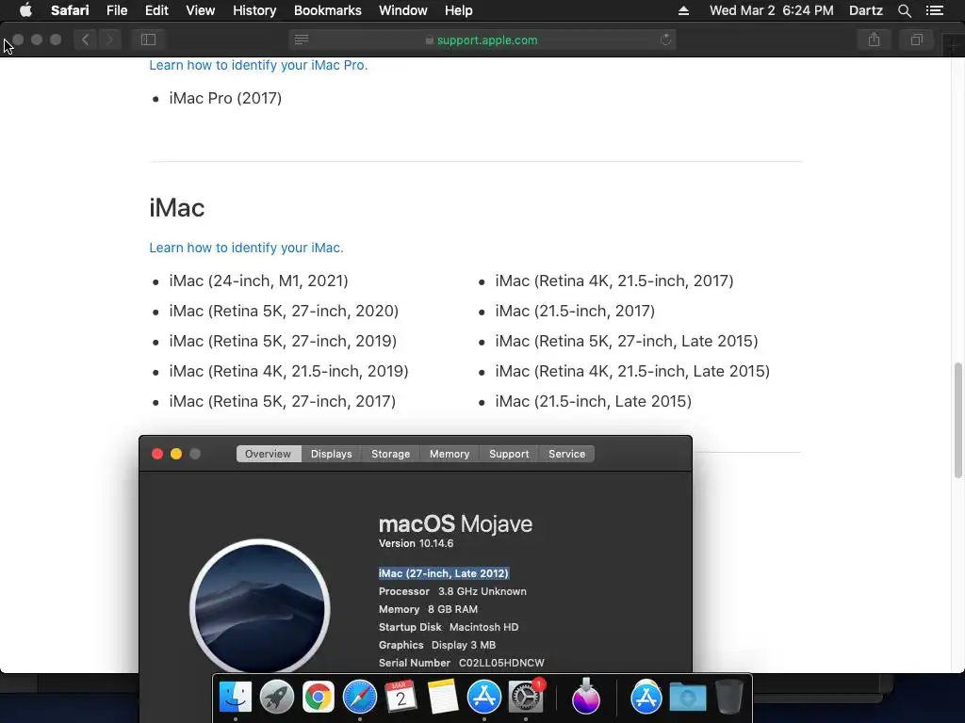
Task: Open the Apple menu
Action: (25, 10)
